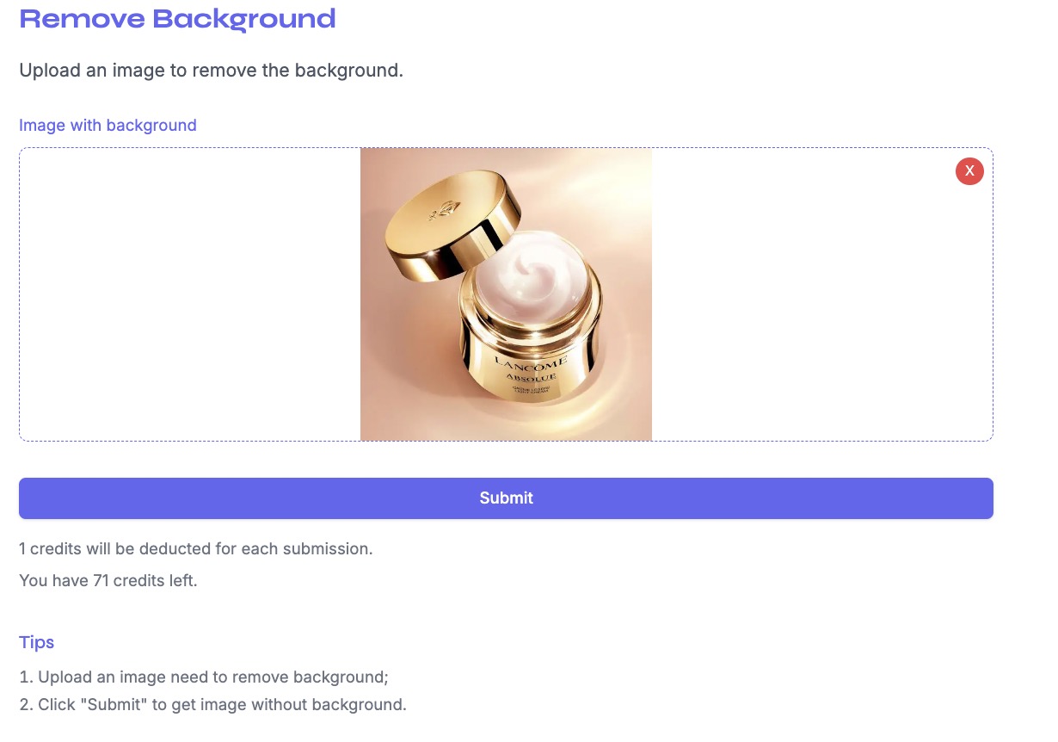Click the page intro text about uploading
Screen dimensions: 1058x742
tap(211, 70)
